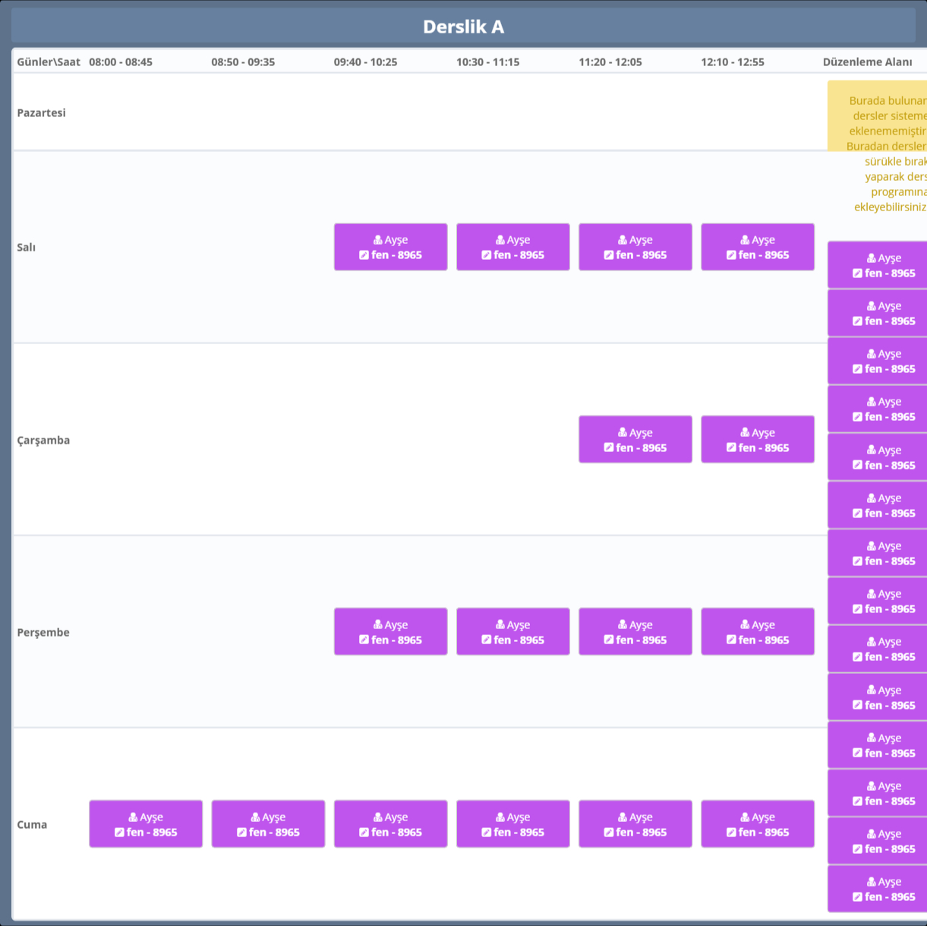Image resolution: width=927 pixels, height=926 pixels.
Task: Select the Perşembe 11:20 lesson card
Action: (635, 631)
